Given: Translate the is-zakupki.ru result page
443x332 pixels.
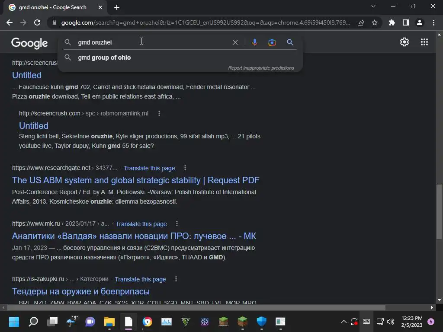Looking at the screenshot, I should tap(140, 279).
